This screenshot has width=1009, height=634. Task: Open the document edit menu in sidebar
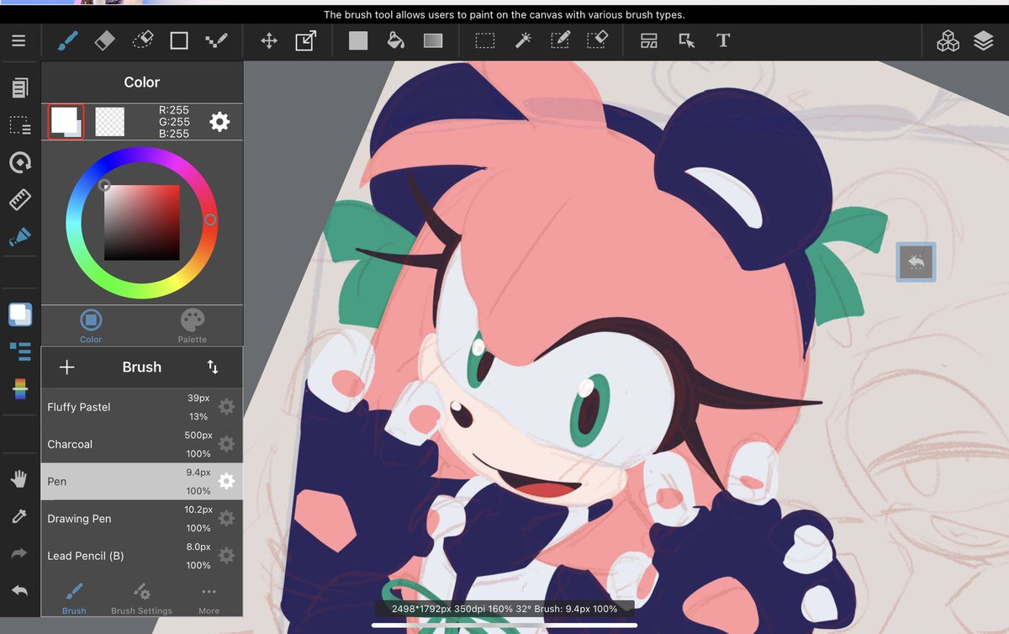pyautogui.click(x=19, y=87)
